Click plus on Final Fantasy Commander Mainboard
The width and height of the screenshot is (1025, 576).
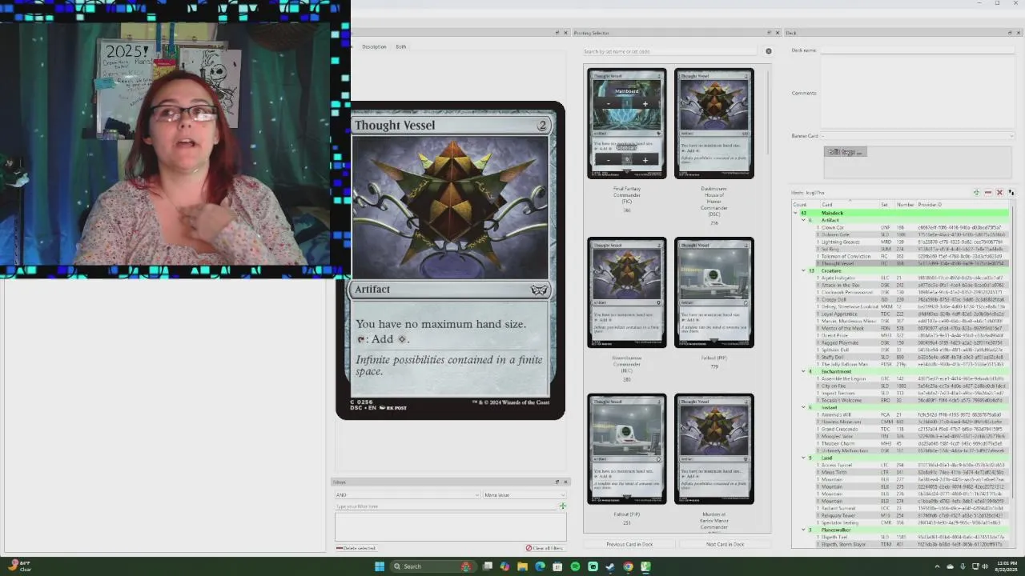tap(645, 104)
